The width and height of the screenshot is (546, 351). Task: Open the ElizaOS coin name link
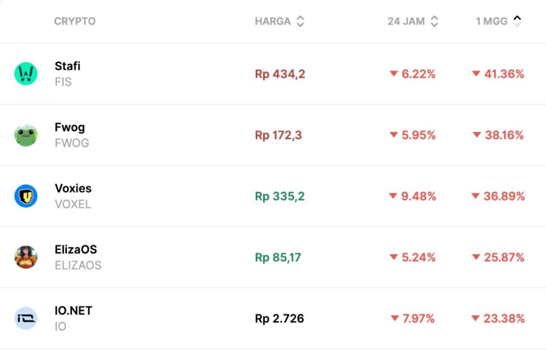pos(76,249)
